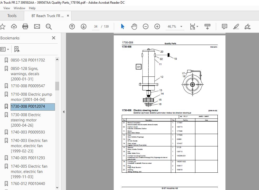This screenshot has width=259, height=190.
Task: Open the bookmarks options list icon
Action: point(3,49)
